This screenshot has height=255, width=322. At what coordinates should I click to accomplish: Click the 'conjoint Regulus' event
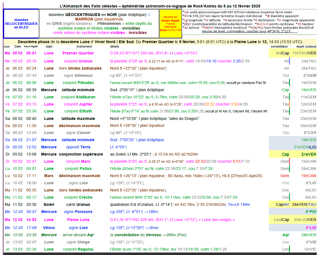tap(78, 249)
